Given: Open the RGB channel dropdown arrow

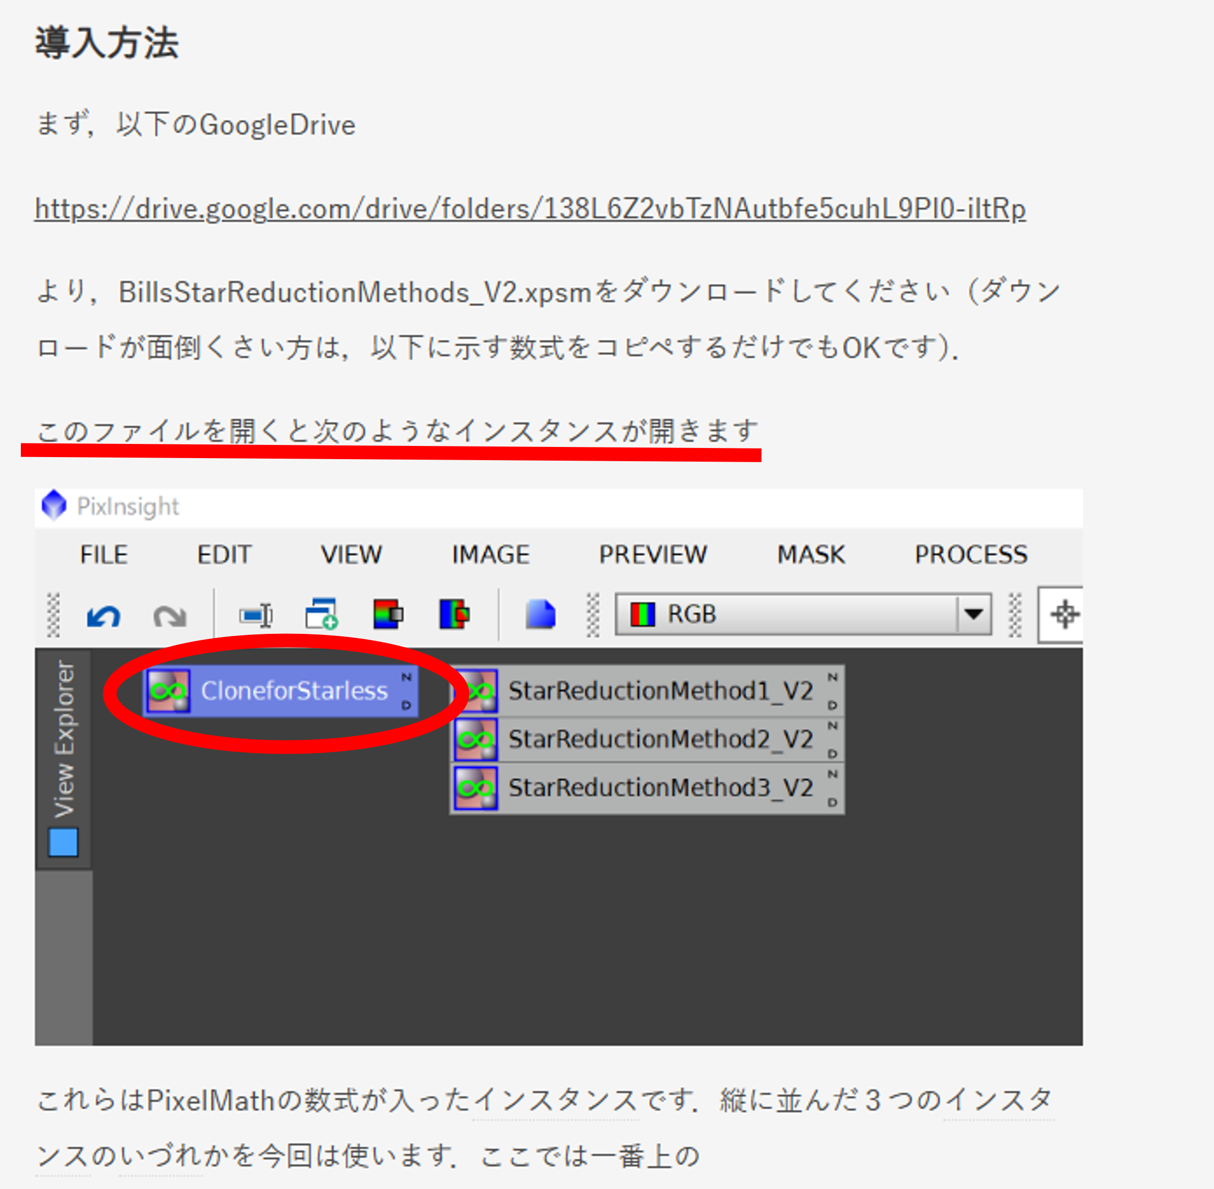Looking at the screenshot, I should pos(974,614).
